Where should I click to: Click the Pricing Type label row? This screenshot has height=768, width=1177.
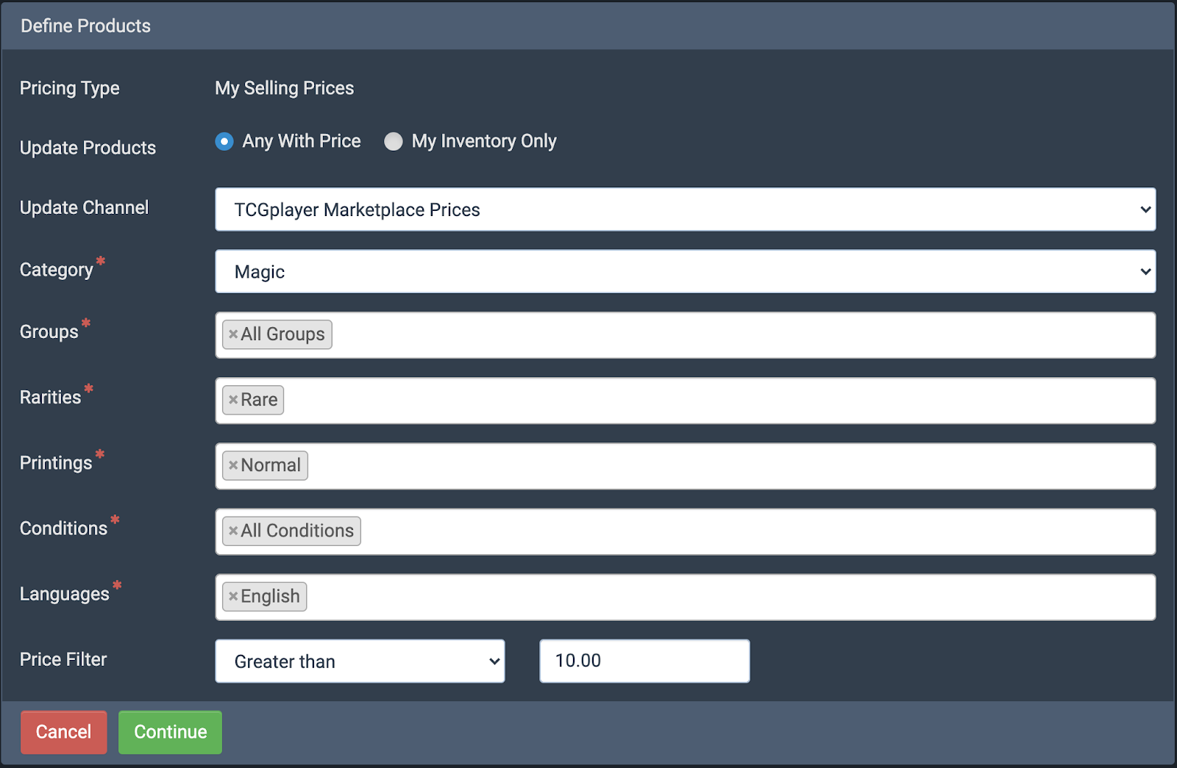(69, 88)
